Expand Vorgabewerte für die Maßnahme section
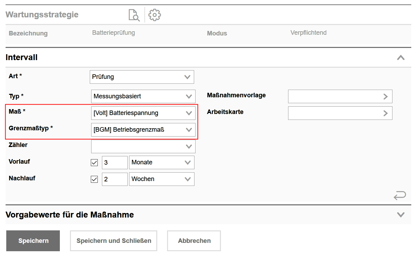This screenshot has height=254, width=413. tap(401, 215)
